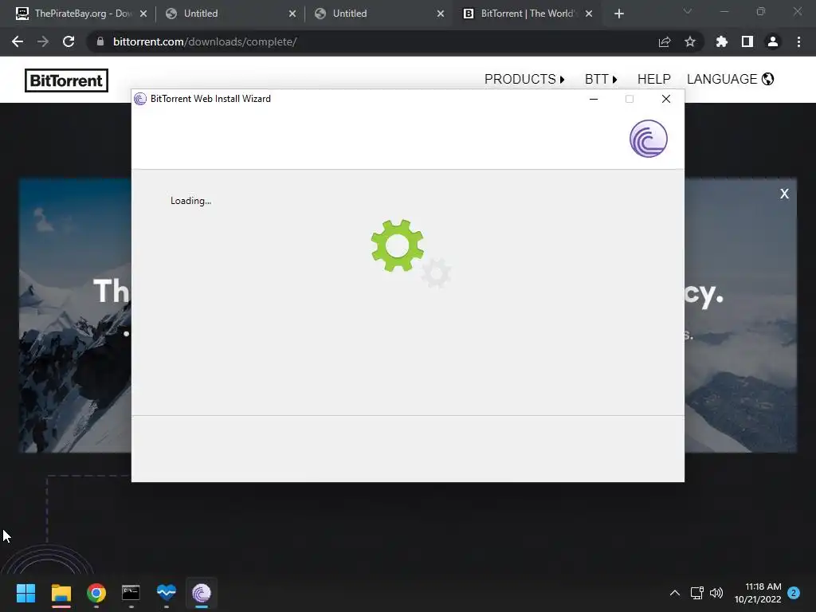The image size is (816, 612).
Task: Open the volume tray icon
Action: (716, 593)
